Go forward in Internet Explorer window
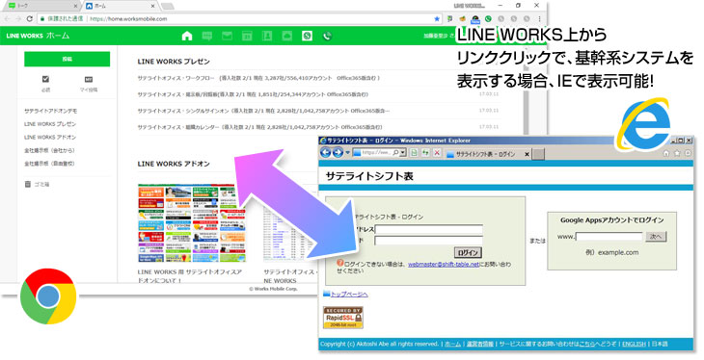This screenshot has height=360, width=704. click(x=338, y=153)
